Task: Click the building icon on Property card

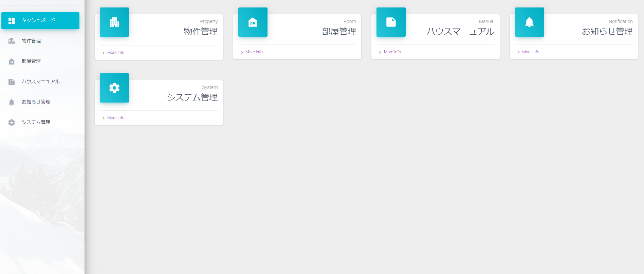Action: coord(114,22)
